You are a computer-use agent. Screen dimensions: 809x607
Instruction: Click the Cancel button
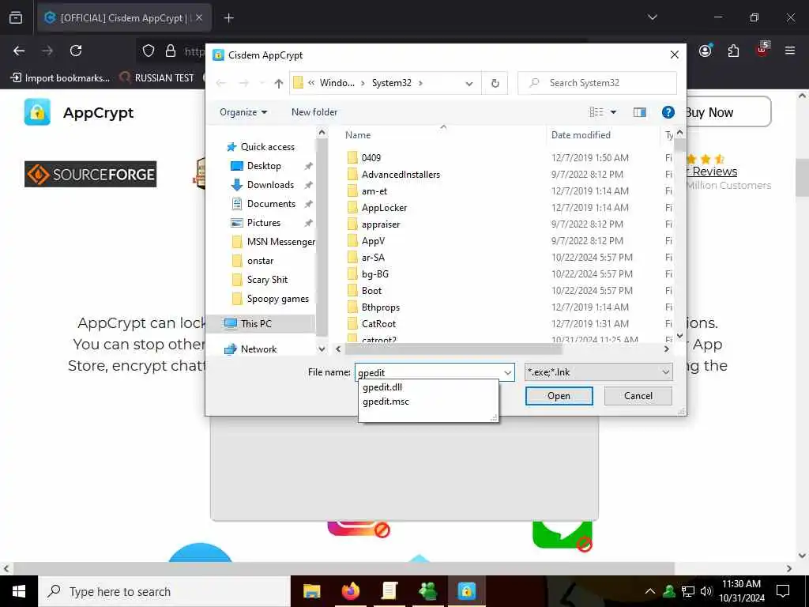click(638, 396)
